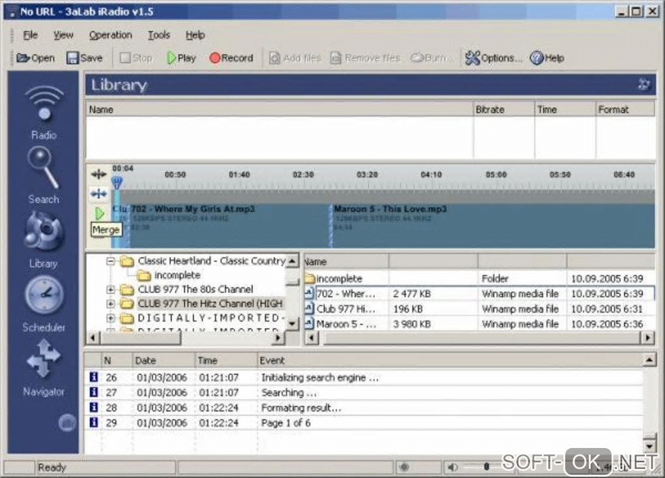Select event log row 26 Initializing search engine

(x=364, y=378)
